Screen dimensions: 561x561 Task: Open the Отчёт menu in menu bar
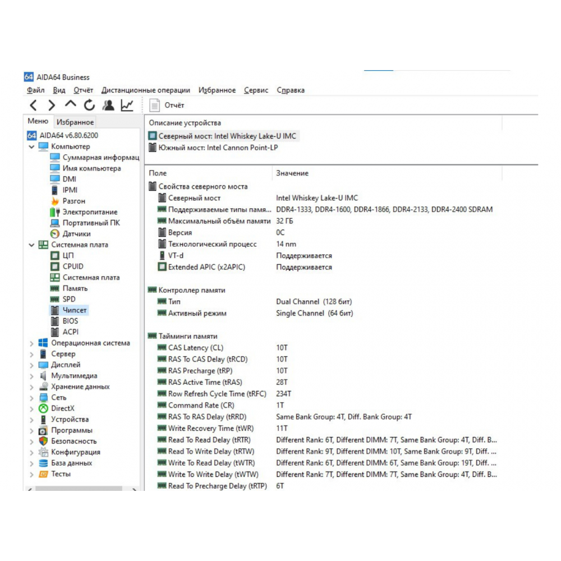83,90
